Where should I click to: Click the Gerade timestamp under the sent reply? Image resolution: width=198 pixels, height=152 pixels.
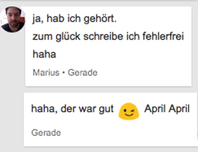(46, 133)
